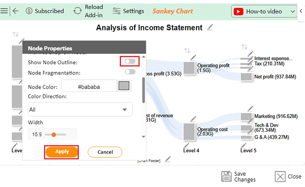Click 'G & A (439.27M)' label
Image resolution: width=305 pixels, height=187 pixels.
click(272, 137)
